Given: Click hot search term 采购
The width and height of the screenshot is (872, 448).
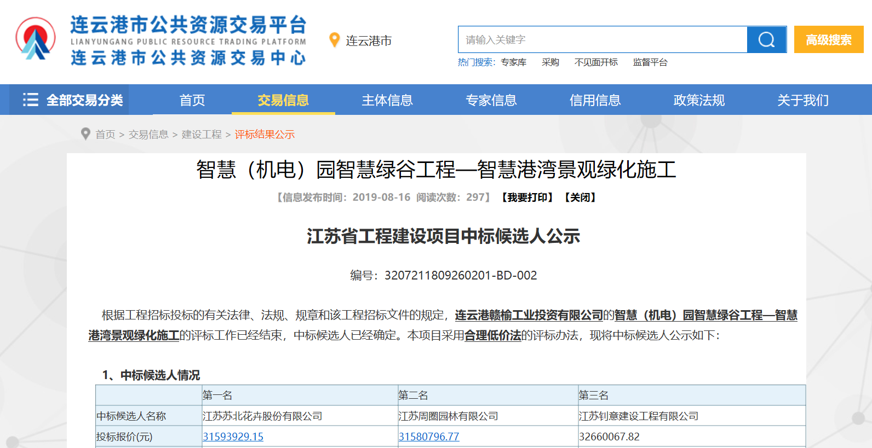Looking at the screenshot, I should pos(550,62).
